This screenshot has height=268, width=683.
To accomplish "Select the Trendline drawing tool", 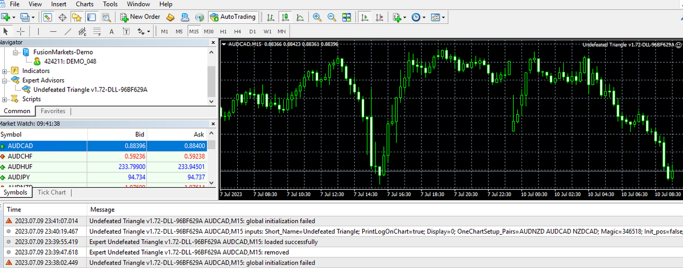I will (x=68, y=31).
